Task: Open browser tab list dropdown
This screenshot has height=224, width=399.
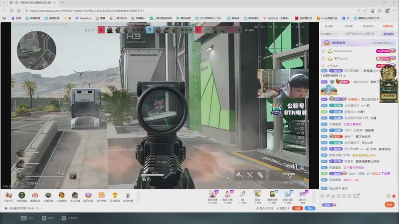Action: (x=4, y=2)
